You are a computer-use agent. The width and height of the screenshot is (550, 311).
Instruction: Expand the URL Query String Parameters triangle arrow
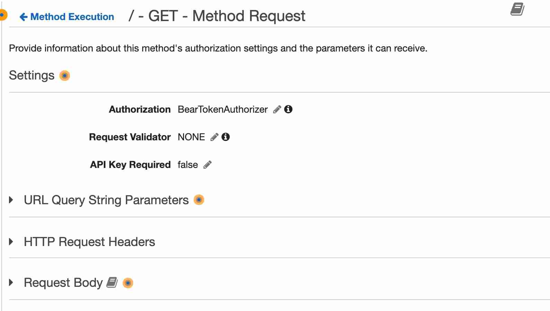11,200
